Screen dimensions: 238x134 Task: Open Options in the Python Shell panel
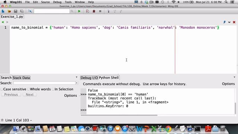(228, 84)
